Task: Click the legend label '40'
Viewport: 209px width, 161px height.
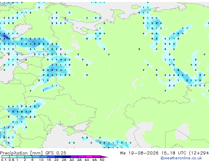Action: pyautogui.click(x=87, y=160)
